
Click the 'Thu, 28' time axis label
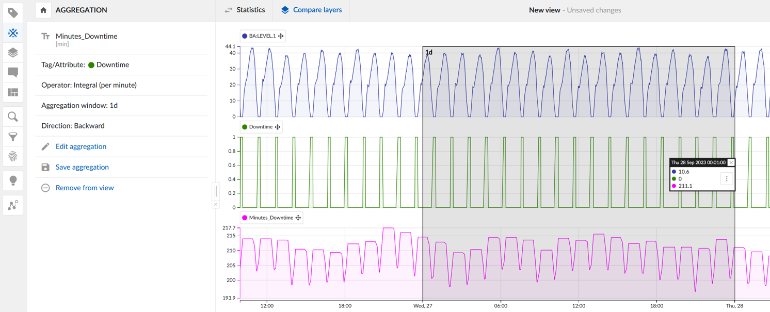[734, 306]
